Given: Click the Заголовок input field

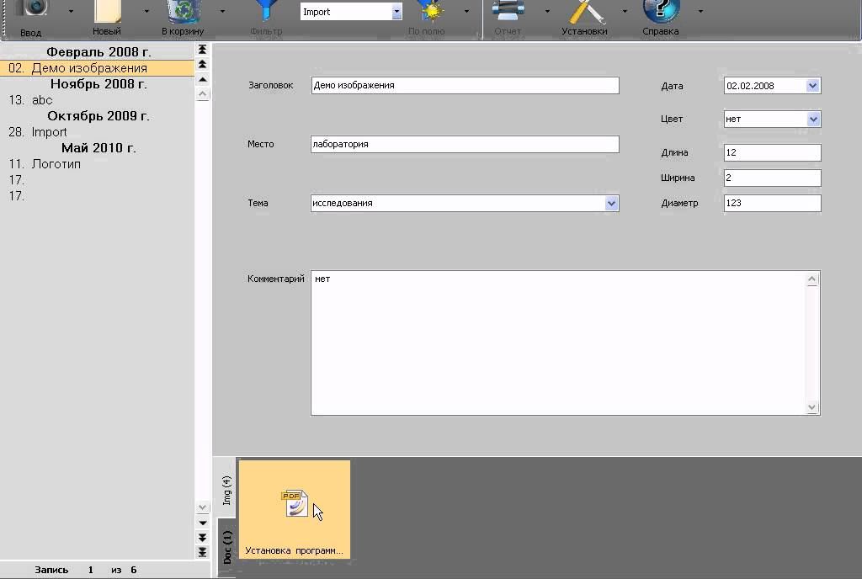Looking at the screenshot, I should [x=465, y=85].
